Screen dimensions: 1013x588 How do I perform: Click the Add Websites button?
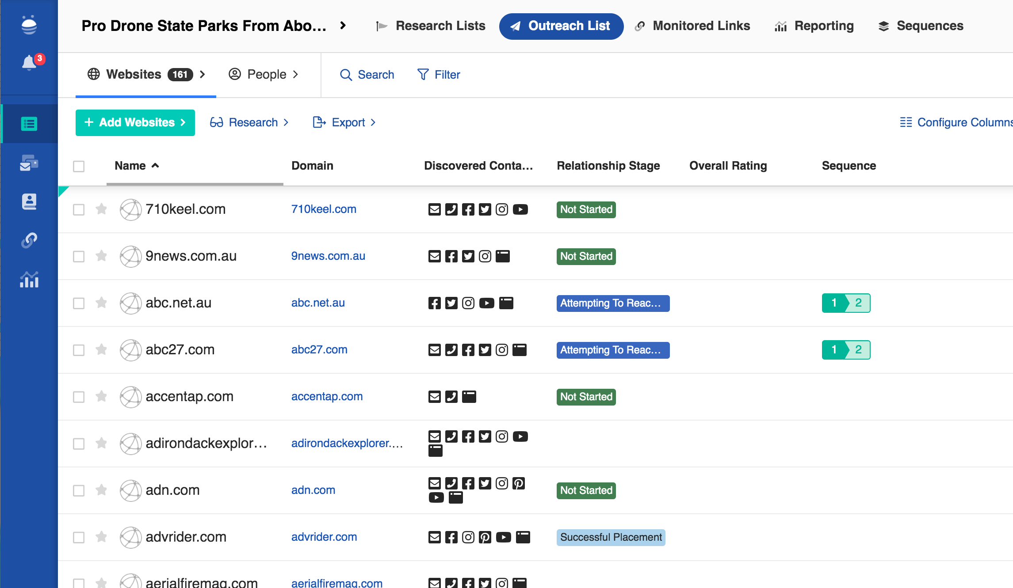pyautogui.click(x=135, y=122)
